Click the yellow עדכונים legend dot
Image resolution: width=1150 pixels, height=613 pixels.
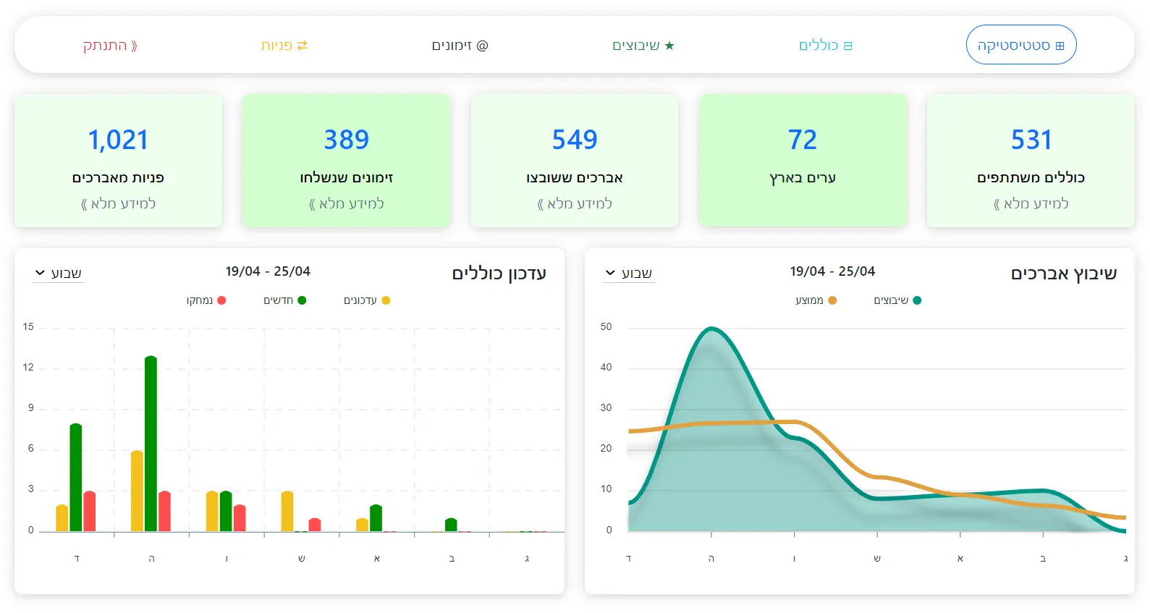386,300
